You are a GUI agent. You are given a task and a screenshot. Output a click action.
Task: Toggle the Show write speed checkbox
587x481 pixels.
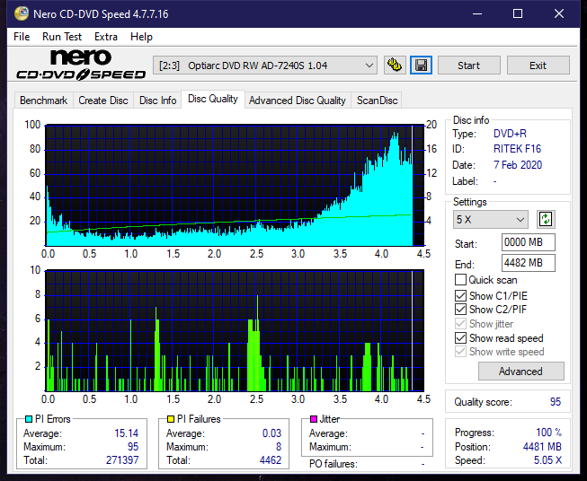(460, 352)
